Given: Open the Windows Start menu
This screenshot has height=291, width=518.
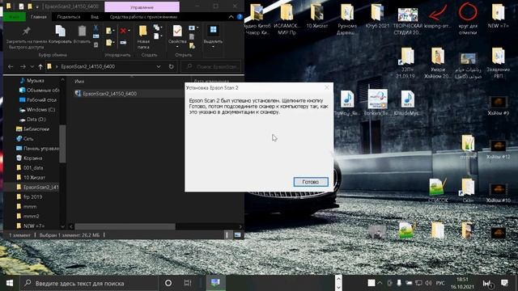Looking at the screenshot, I should pyautogui.click(x=10, y=283).
